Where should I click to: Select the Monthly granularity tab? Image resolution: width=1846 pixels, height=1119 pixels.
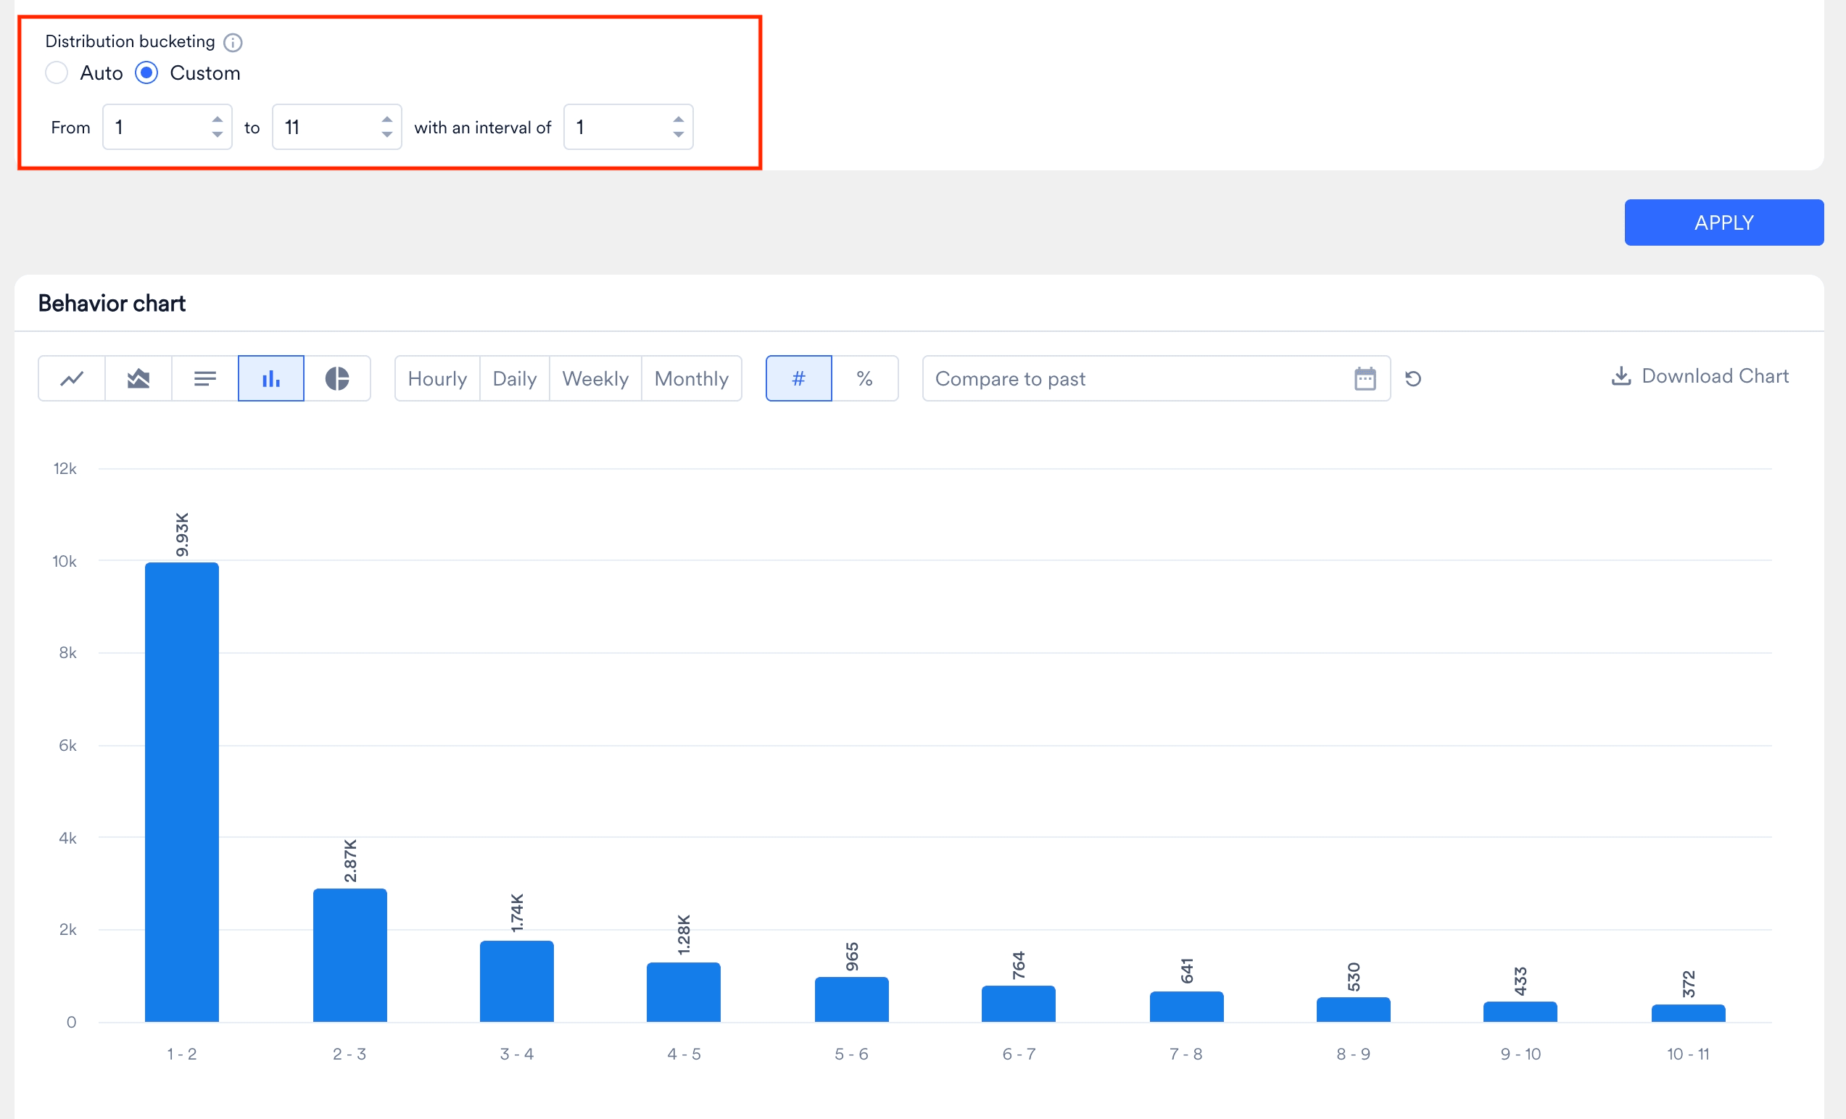tap(692, 378)
